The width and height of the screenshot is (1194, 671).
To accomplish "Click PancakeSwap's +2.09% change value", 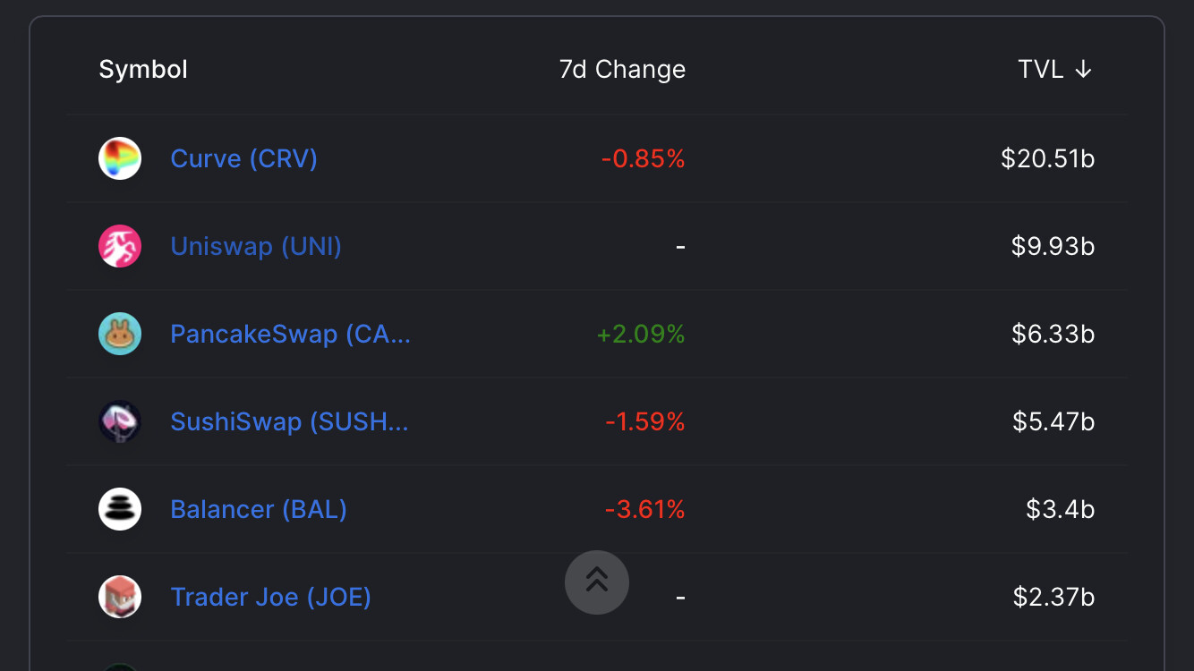I will tap(641, 334).
